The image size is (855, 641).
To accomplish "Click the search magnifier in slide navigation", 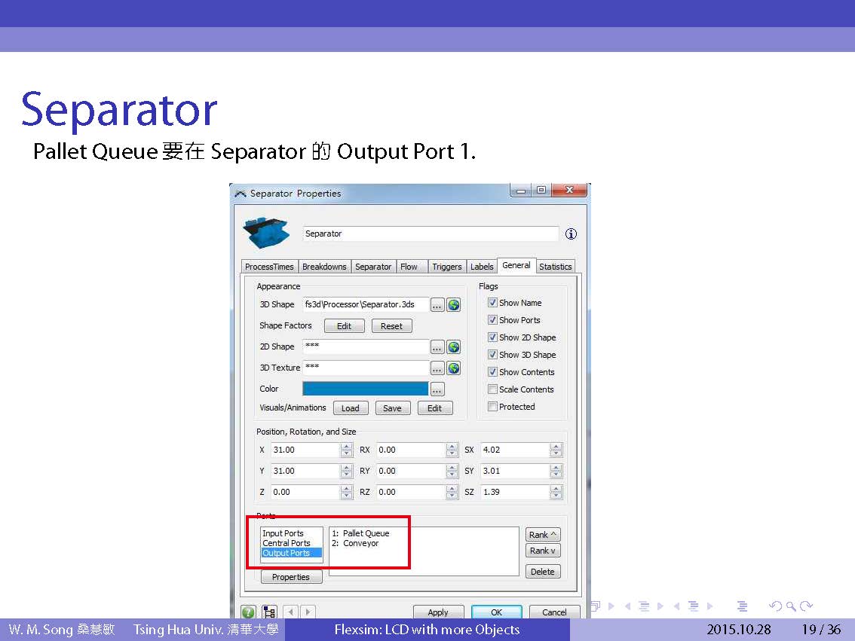I will [790, 606].
